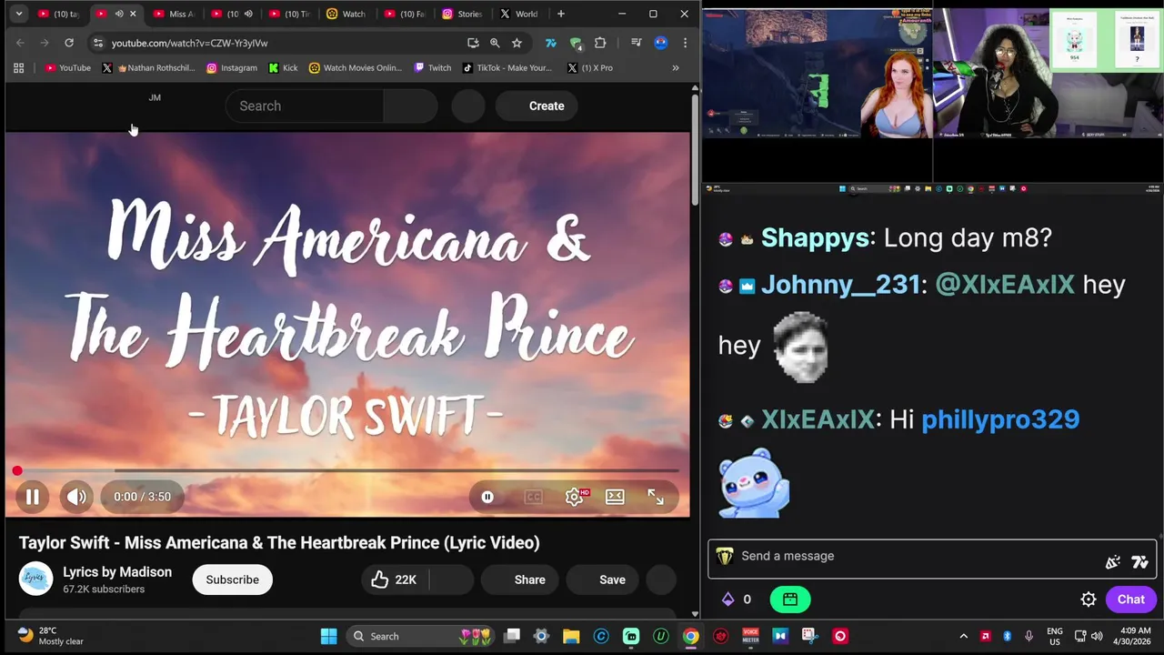Seek along the video progress bar

tap(347, 470)
